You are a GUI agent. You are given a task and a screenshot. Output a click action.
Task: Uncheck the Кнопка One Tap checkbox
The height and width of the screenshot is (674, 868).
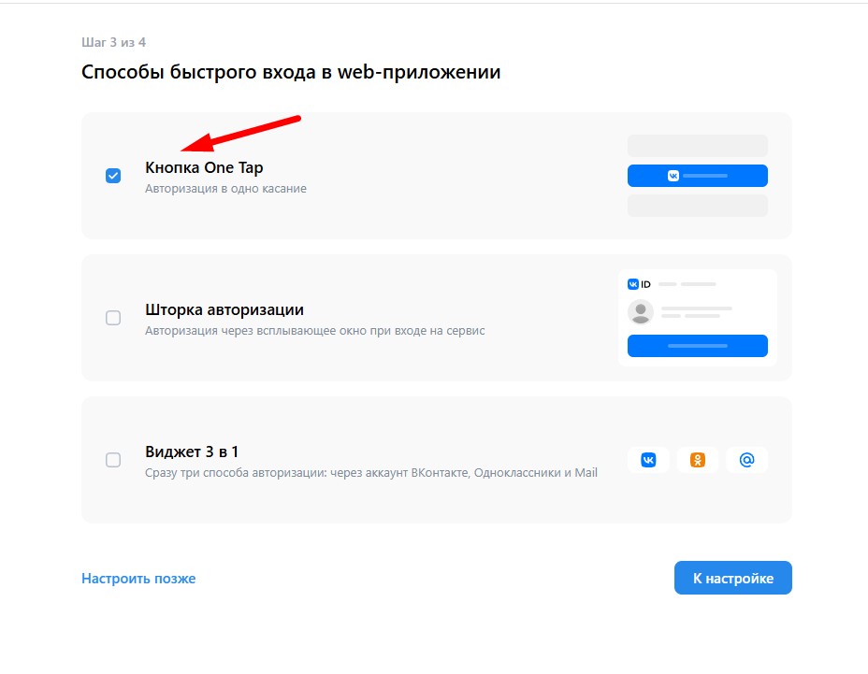113,176
